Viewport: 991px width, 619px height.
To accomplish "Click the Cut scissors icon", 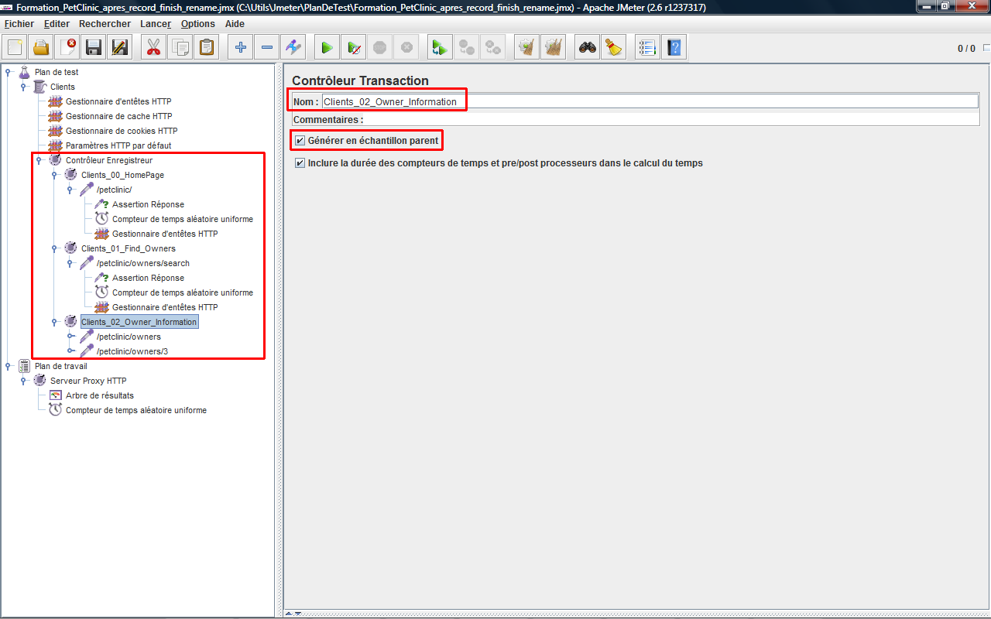I will click(x=153, y=48).
